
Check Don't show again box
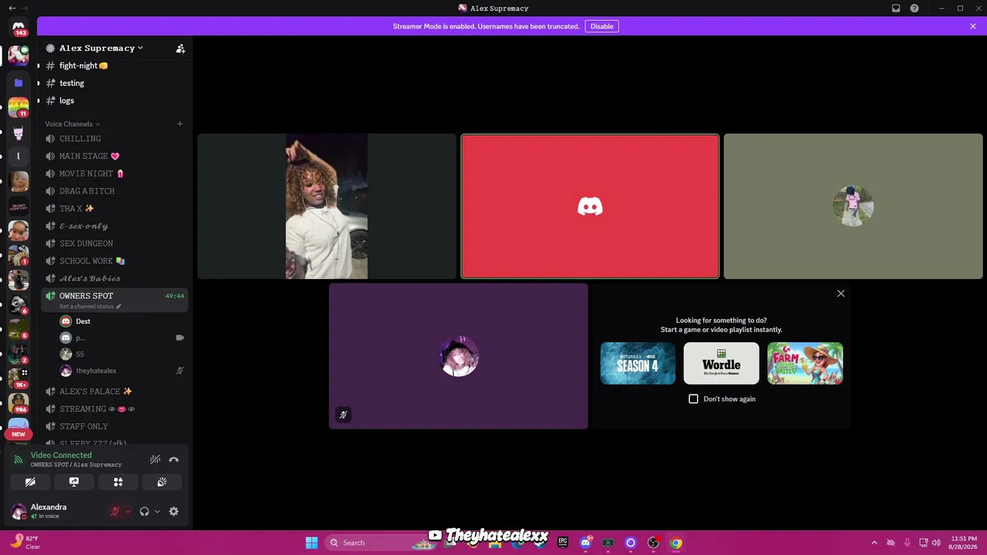coord(693,399)
